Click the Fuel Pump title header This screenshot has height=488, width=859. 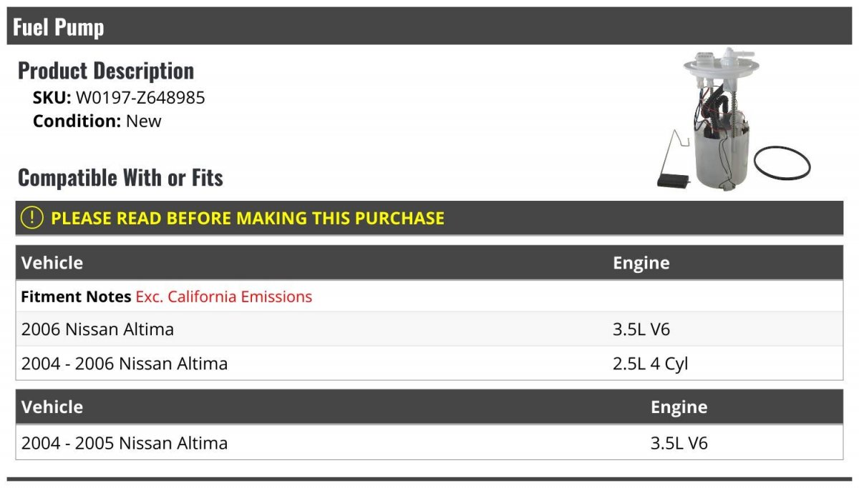pos(59,27)
